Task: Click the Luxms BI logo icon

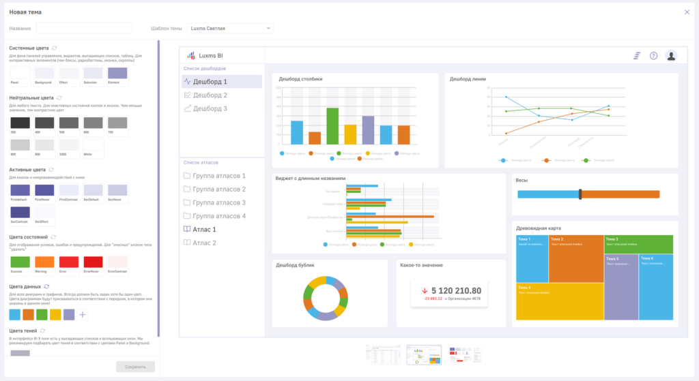Action: (x=191, y=56)
